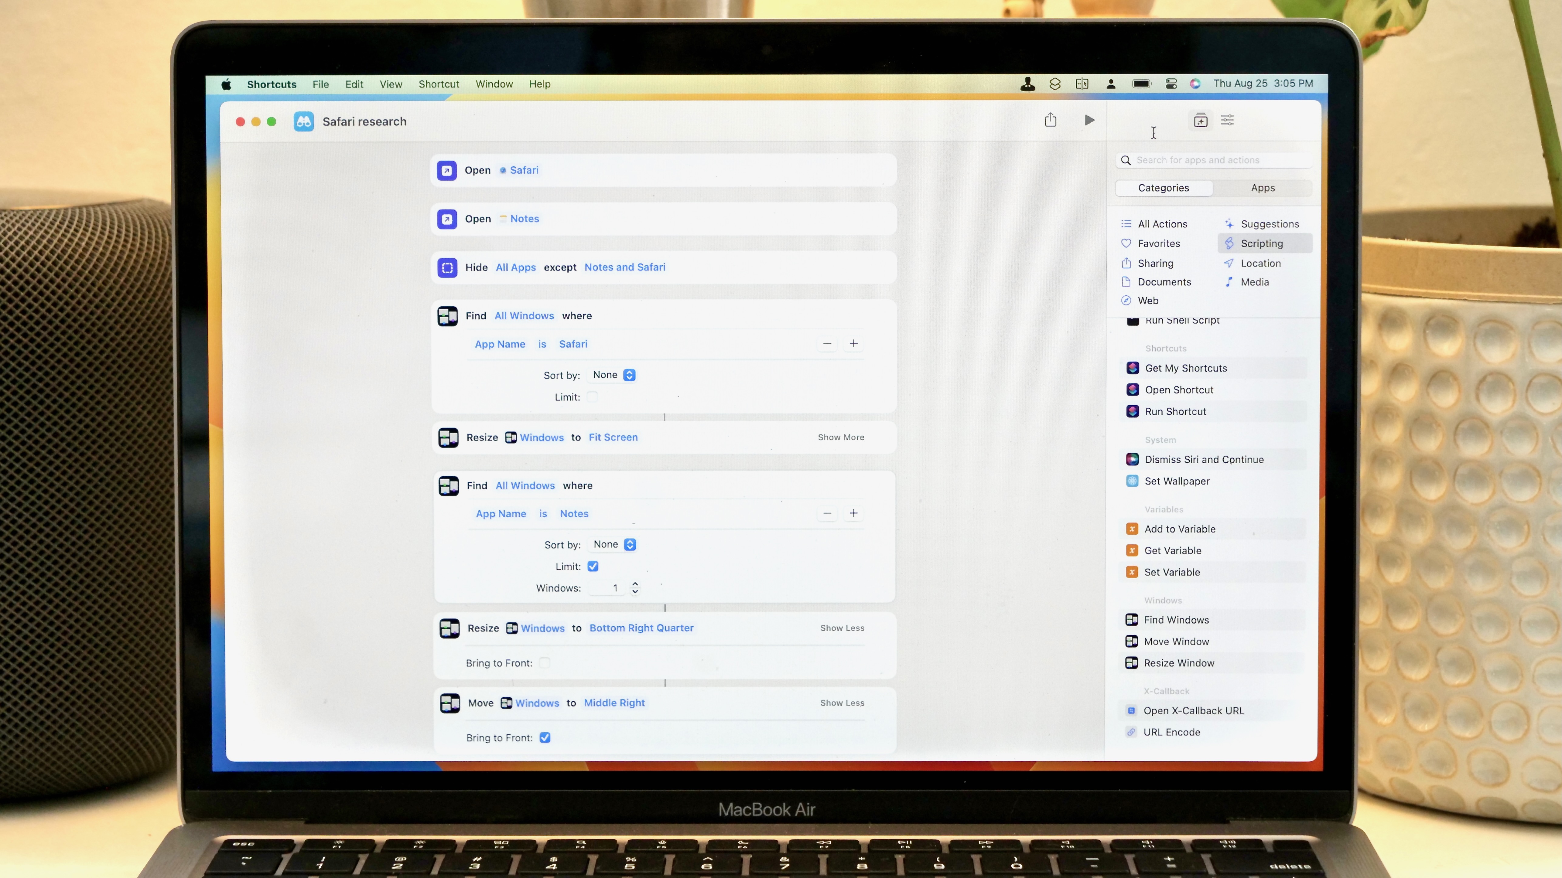1562x878 pixels.
Task: Click search field for apps and actions
Action: 1213,160
